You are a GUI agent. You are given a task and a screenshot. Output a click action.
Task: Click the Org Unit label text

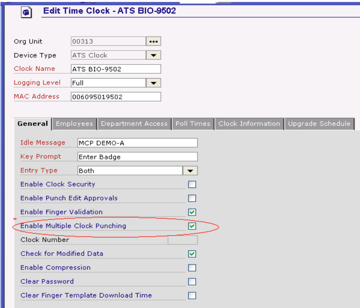(28, 41)
